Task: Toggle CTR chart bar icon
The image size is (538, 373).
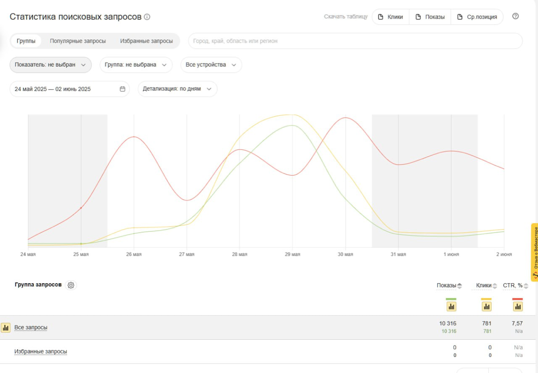Action: (518, 307)
